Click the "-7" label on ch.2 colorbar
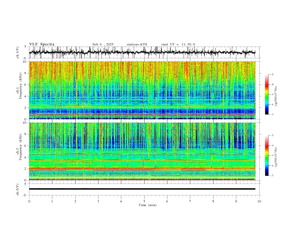Screen dimensions: 292x226 272,176
